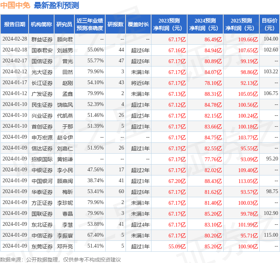Screen dimensions: 280x263
Task: Click accuracy value 55.06%
Action: [95, 50]
